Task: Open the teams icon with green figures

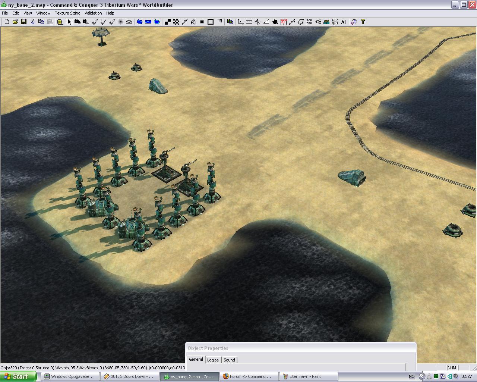Action: point(326,22)
